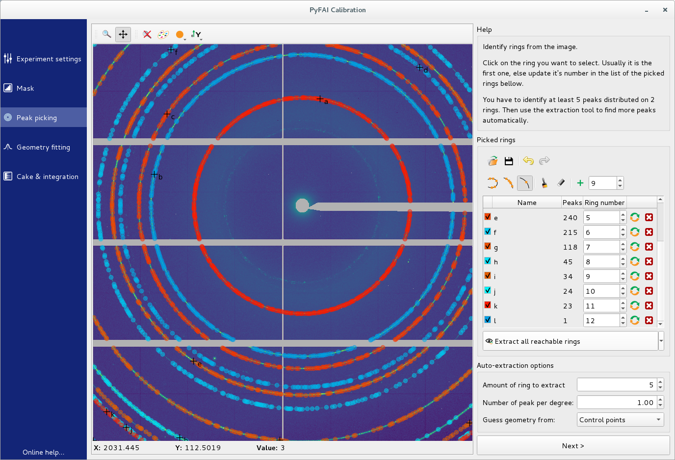Choose the arc peak picking tool

click(508, 183)
